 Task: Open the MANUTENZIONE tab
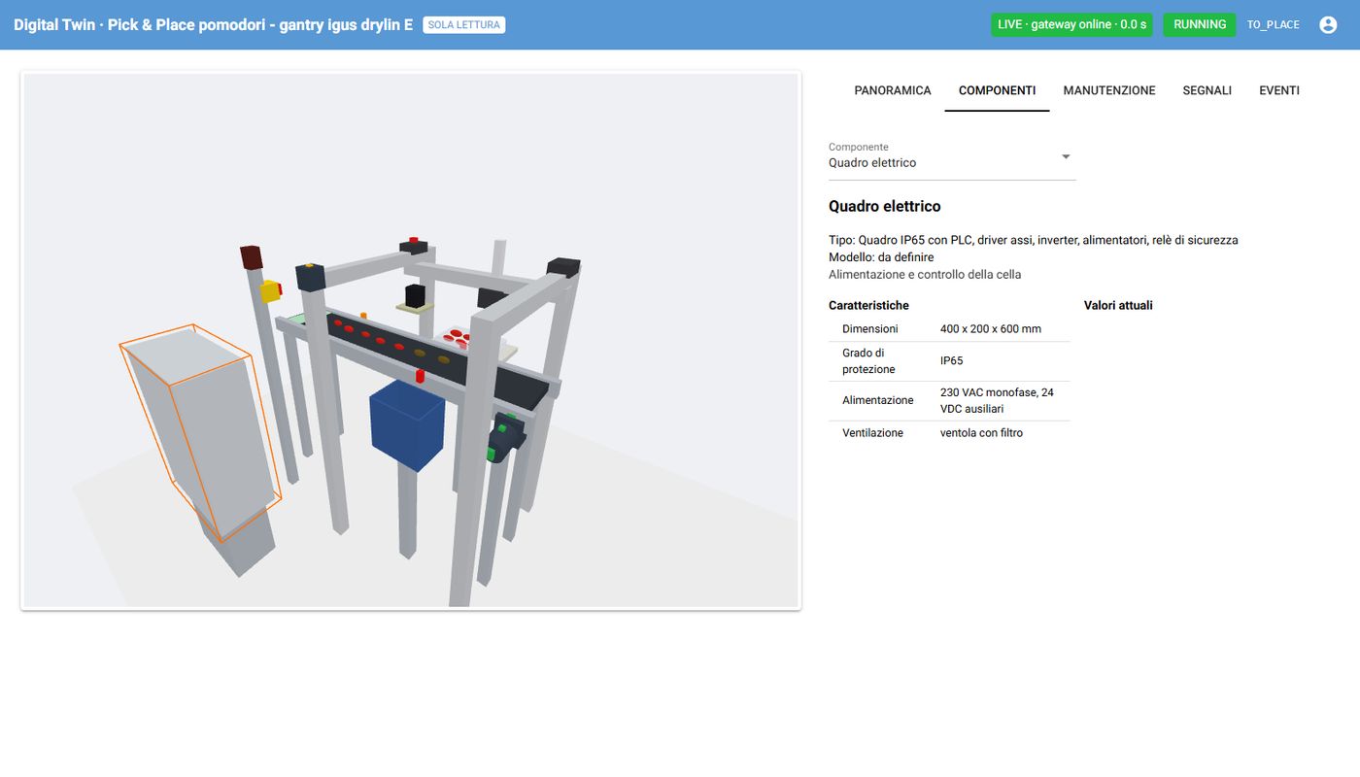click(x=1109, y=90)
